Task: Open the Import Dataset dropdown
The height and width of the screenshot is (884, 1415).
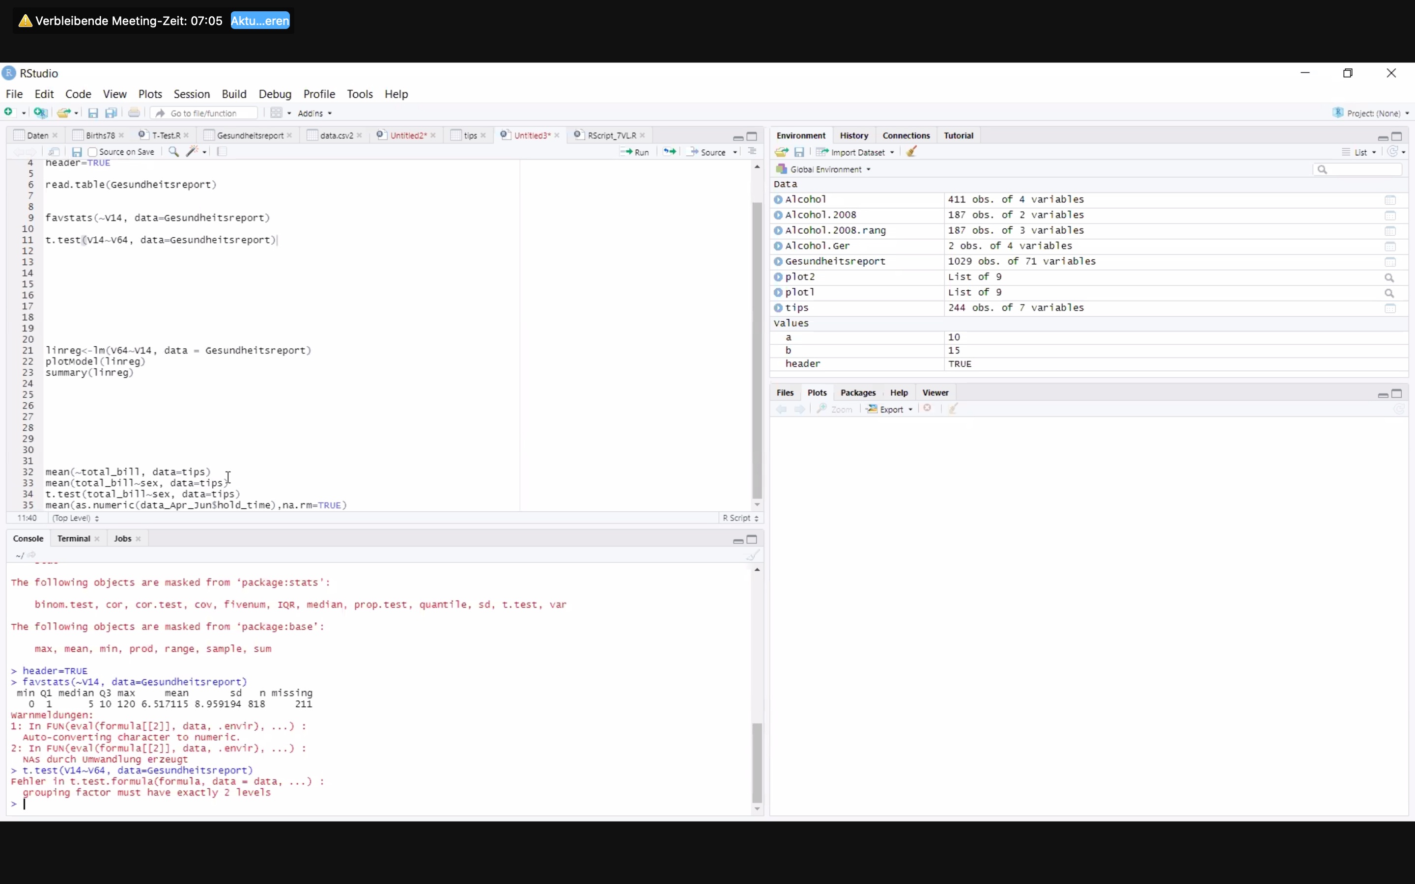Action: tap(857, 152)
